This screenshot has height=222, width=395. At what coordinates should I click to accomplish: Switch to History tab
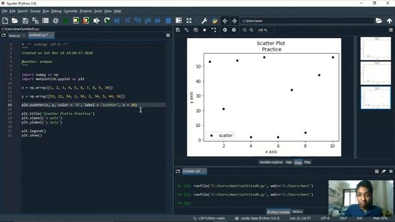coord(297,212)
